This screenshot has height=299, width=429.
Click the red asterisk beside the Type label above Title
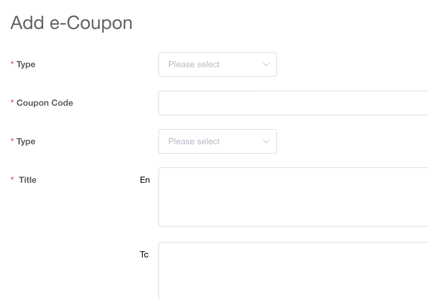tap(12, 140)
